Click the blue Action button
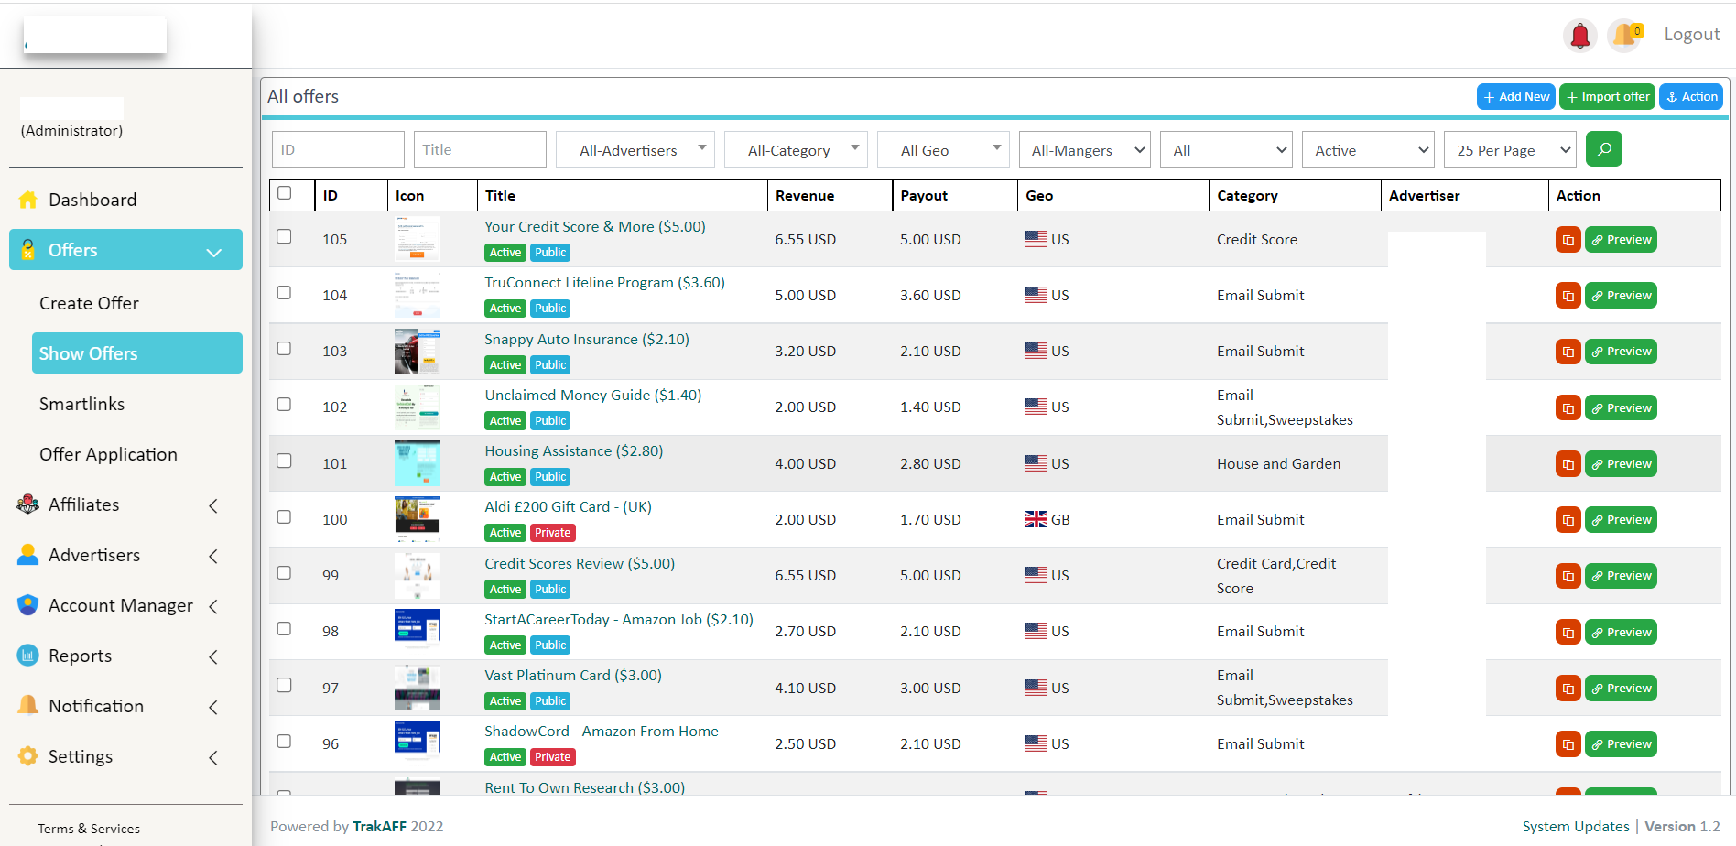 (1691, 96)
